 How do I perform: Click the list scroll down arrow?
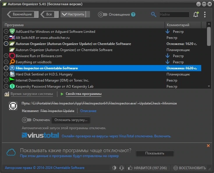click(x=209, y=86)
